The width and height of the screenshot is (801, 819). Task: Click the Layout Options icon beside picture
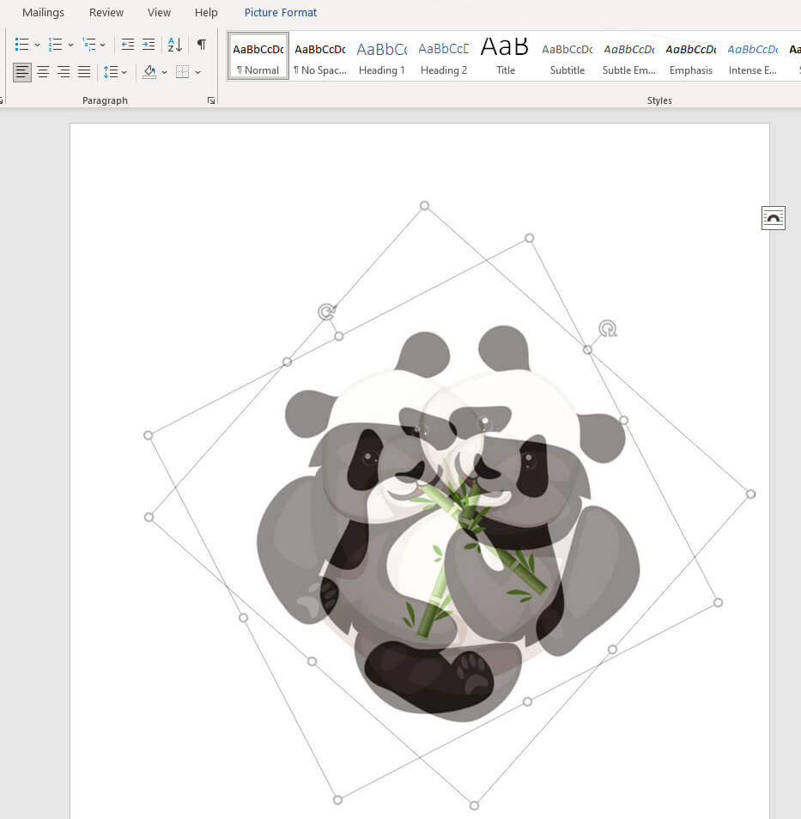click(773, 218)
